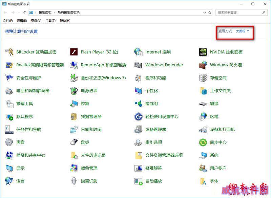Click the 工作文件夹 folder icon
The height and width of the screenshot is (198, 271).
click(x=203, y=91)
